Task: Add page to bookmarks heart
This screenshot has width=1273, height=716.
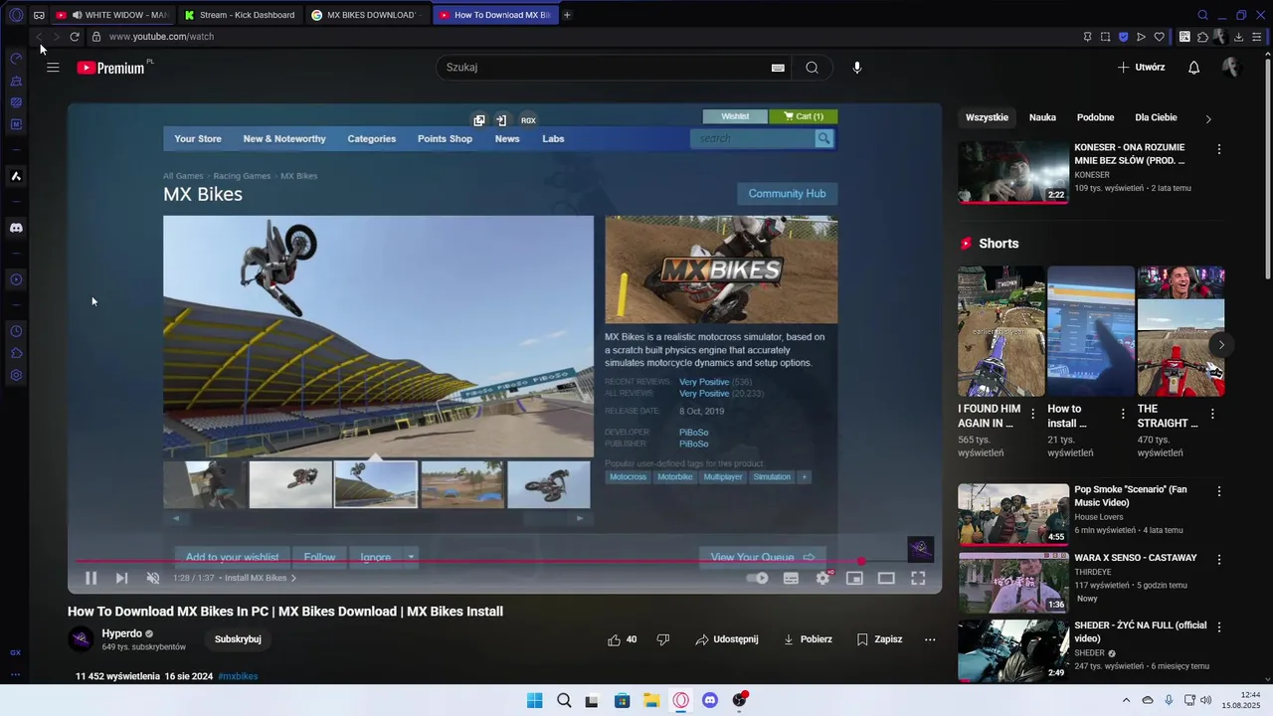Action: [x=1160, y=37]
